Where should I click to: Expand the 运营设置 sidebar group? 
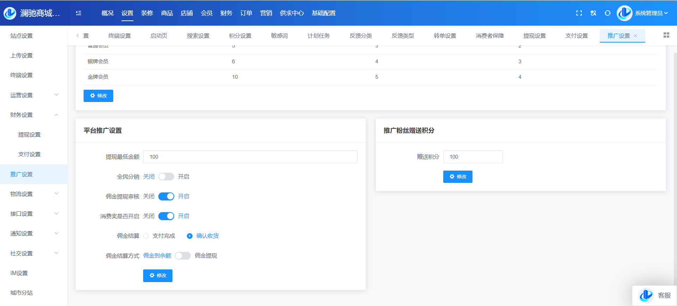click(x=33, y=95)
